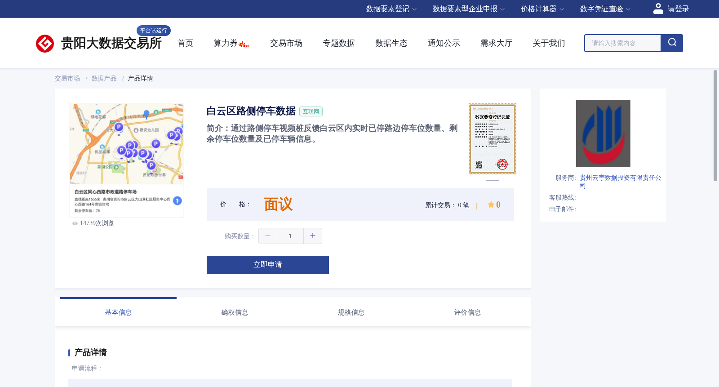Switch to the 规格信息 tab
This screenshot has width=719, height=387.
coord(351,312)
